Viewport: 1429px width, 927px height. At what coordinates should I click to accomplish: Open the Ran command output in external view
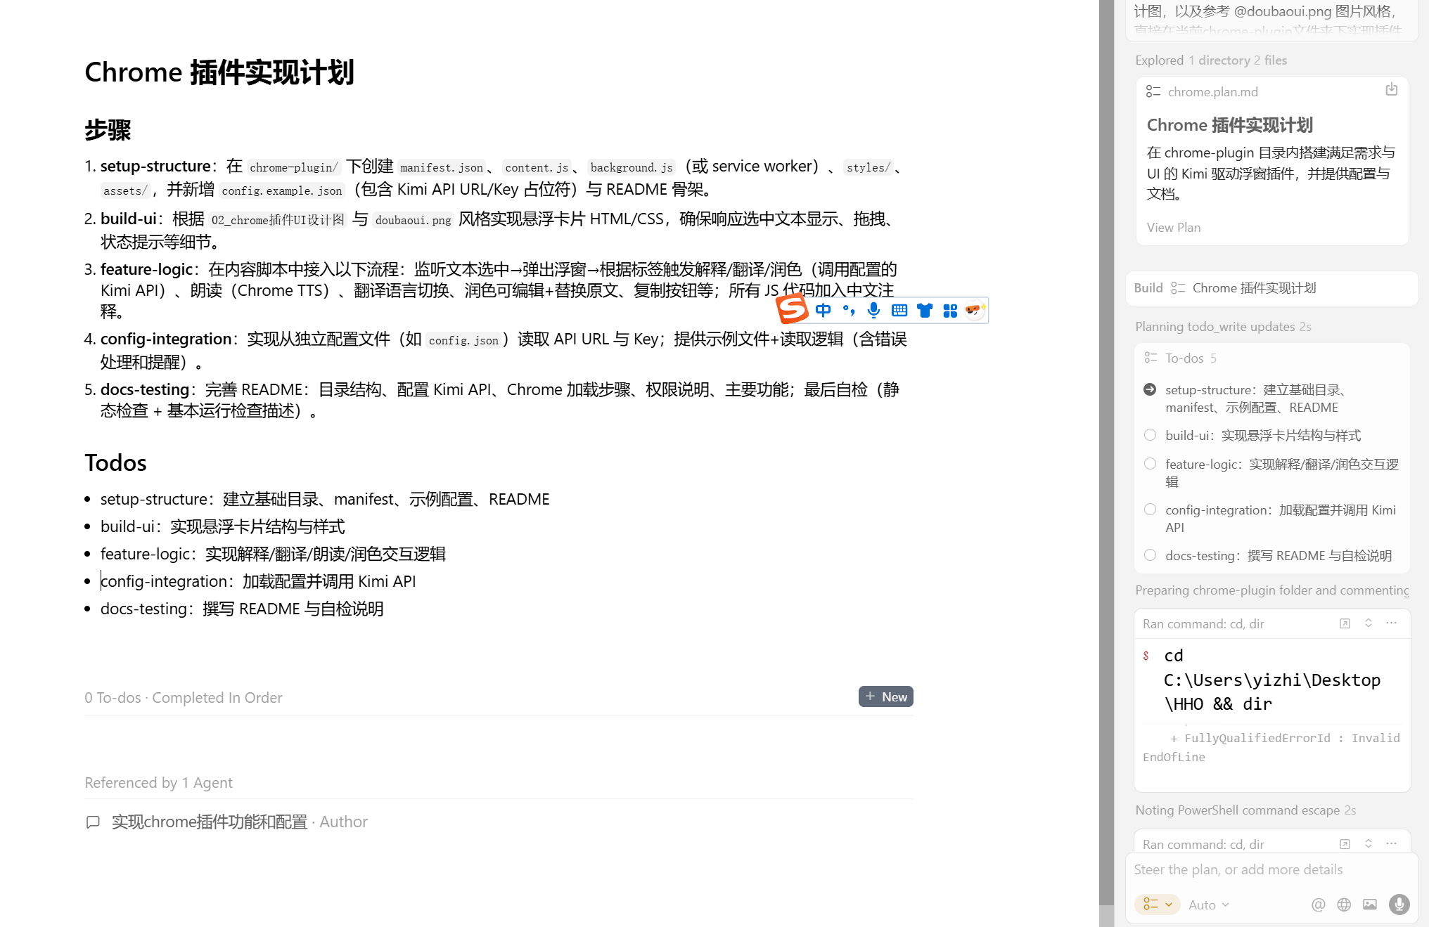tap(1345, 623)
